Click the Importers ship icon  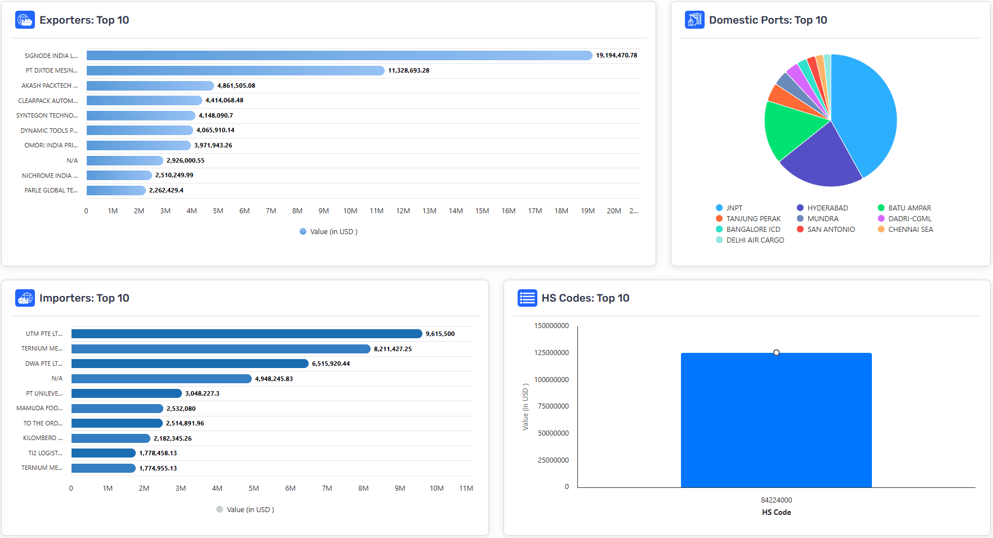[25, 298]
